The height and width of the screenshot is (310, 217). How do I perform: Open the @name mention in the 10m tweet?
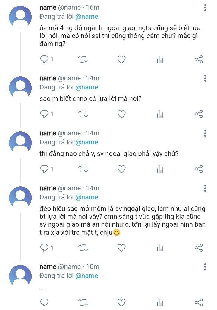point(87,276)
